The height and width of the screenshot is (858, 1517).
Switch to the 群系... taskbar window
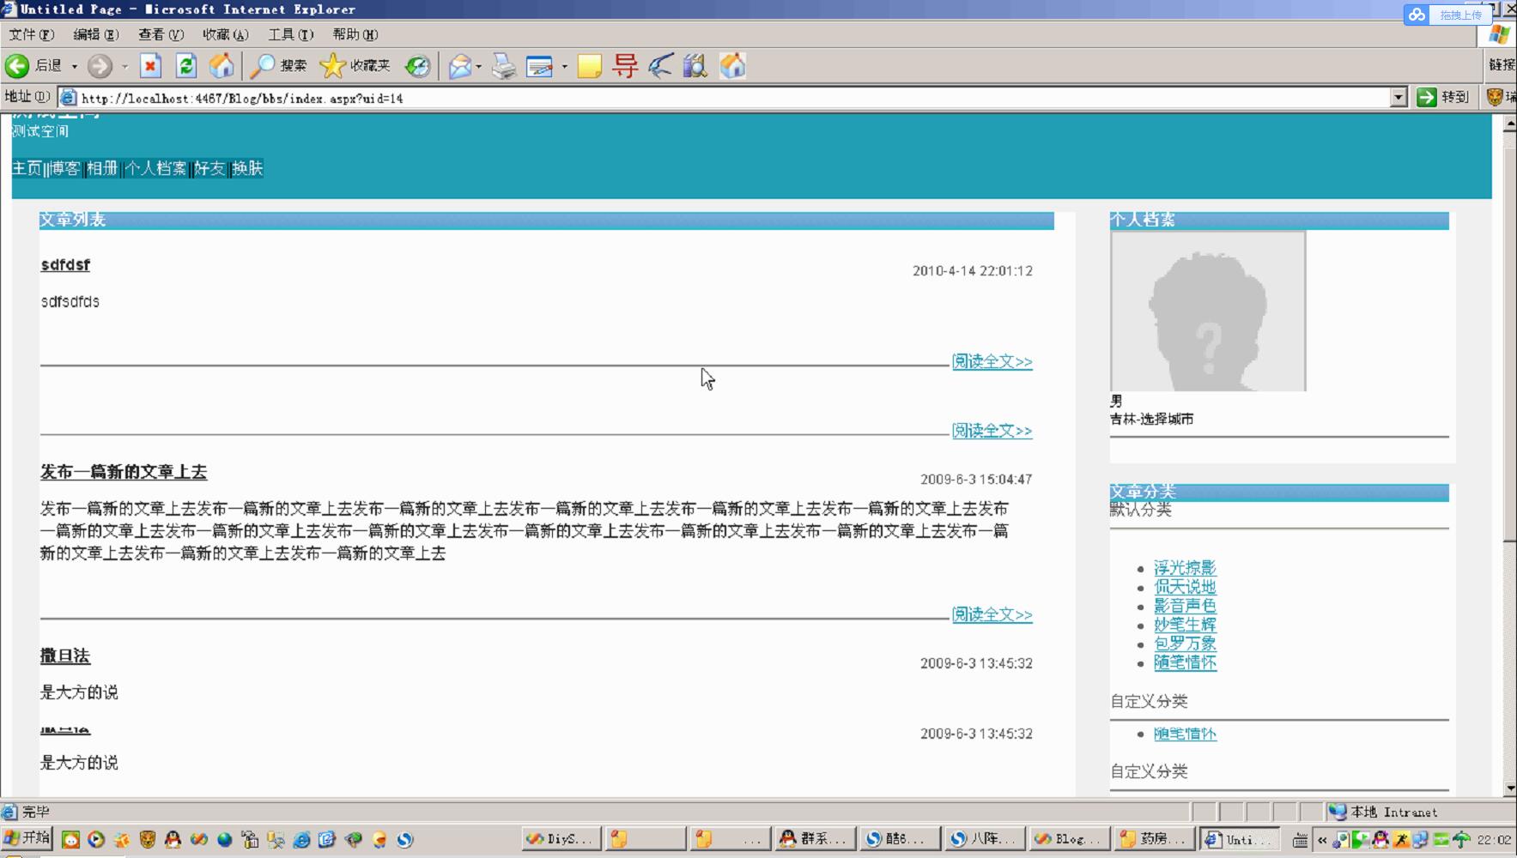[x=814, y=839]
